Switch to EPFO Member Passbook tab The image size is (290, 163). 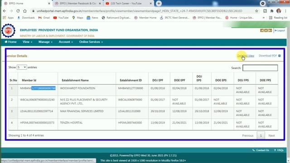click(x=77, y=3)
